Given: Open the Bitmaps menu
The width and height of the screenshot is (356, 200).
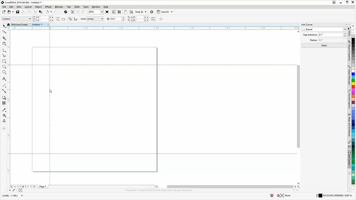Looking at the screenshot, I should point(59,7).
